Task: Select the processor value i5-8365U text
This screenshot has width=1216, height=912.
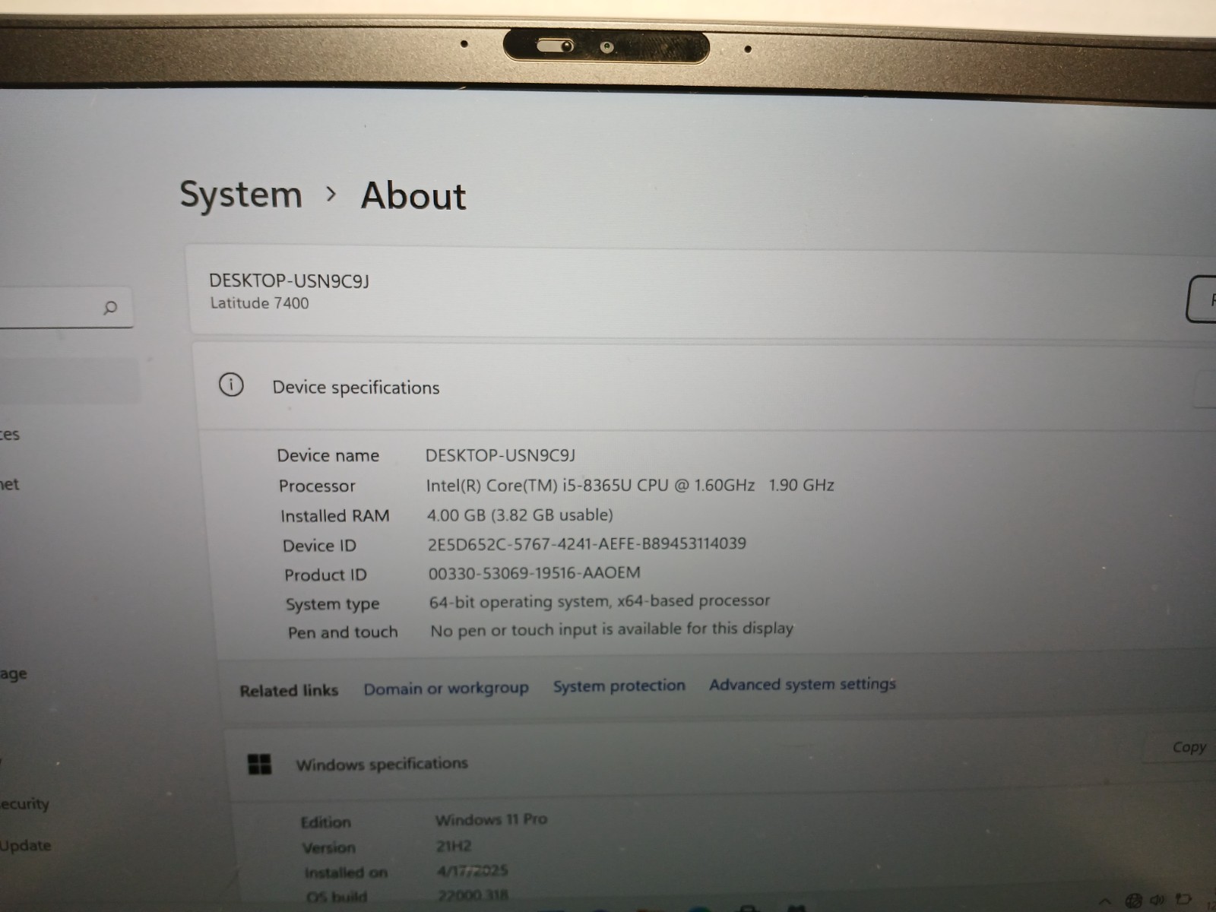Action: pos(630,485)
